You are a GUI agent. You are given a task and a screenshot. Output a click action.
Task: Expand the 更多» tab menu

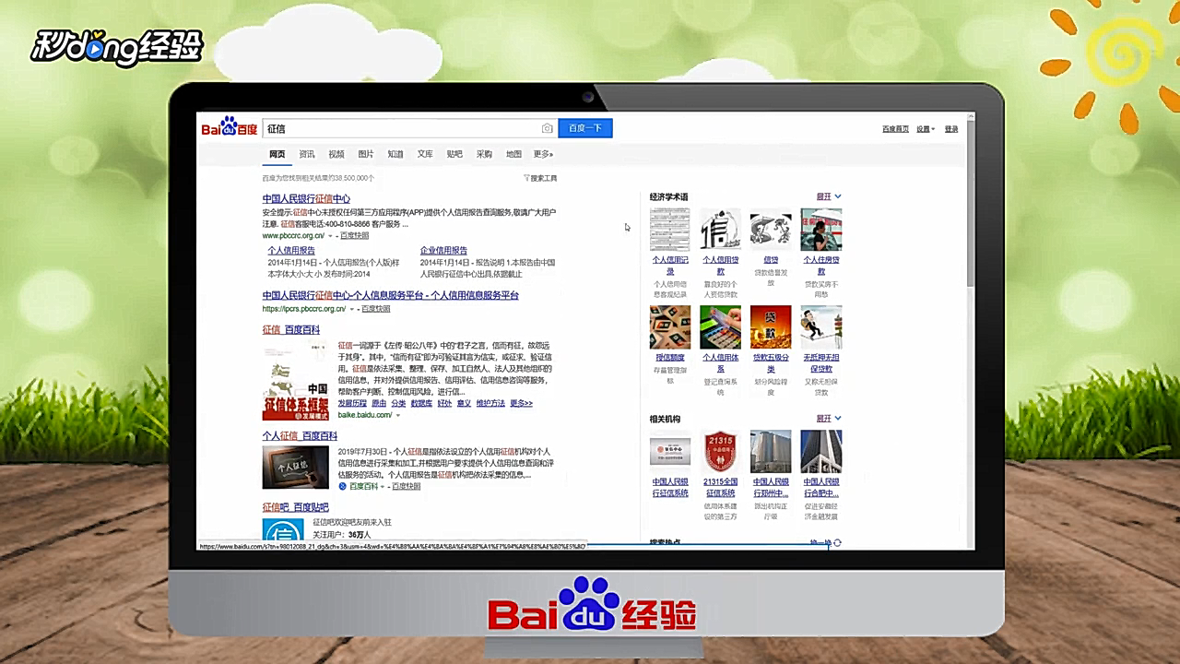tap(543, 154)
